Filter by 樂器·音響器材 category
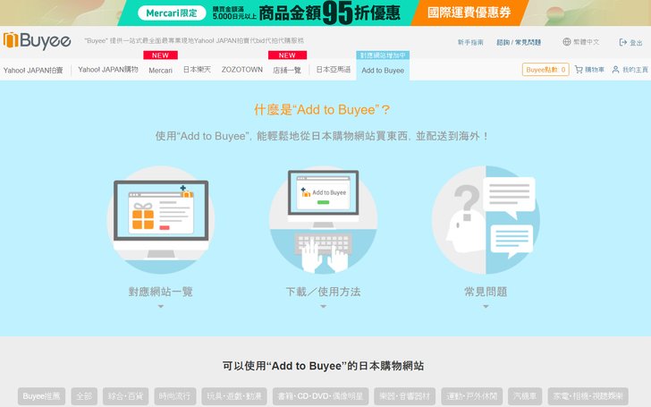This screenshot has height=407, width=651. (405, 396)
